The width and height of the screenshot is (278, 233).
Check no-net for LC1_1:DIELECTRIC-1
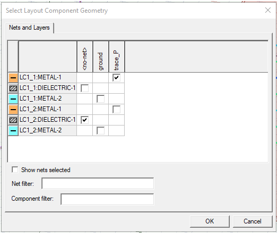tap(84, 88)
